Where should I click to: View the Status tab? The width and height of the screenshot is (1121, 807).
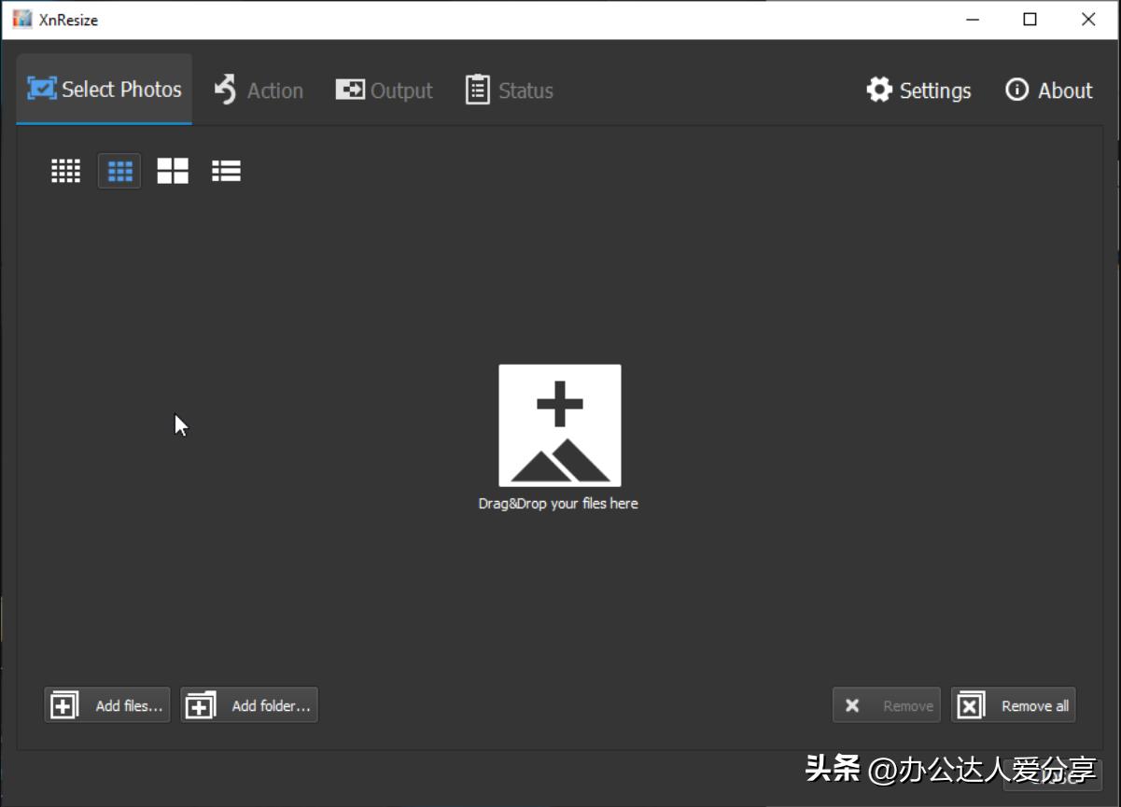(x=510, y=90)
